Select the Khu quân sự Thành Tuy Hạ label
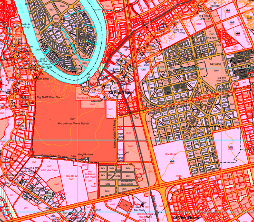The image size is (254, 222). click(x=73, y=123)
